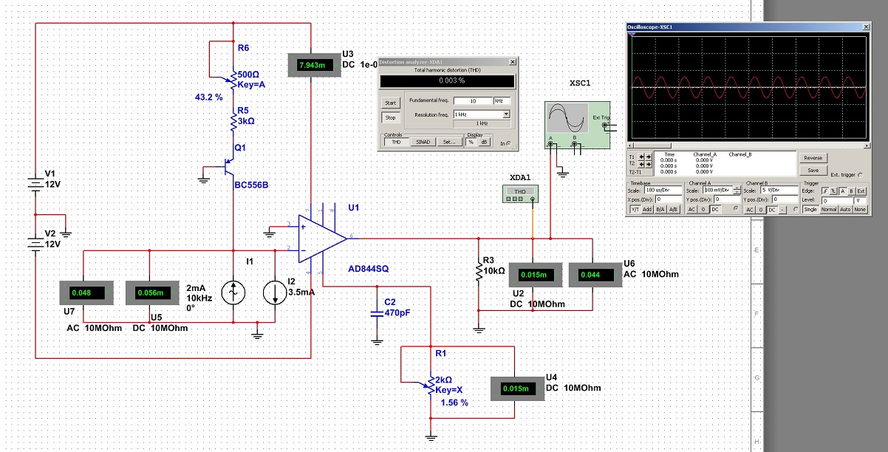Image resolution: width=888 pixels, height=452 pixels.
Task: Toggle the Channel A terminal radio button
Action: pos(736,208)
